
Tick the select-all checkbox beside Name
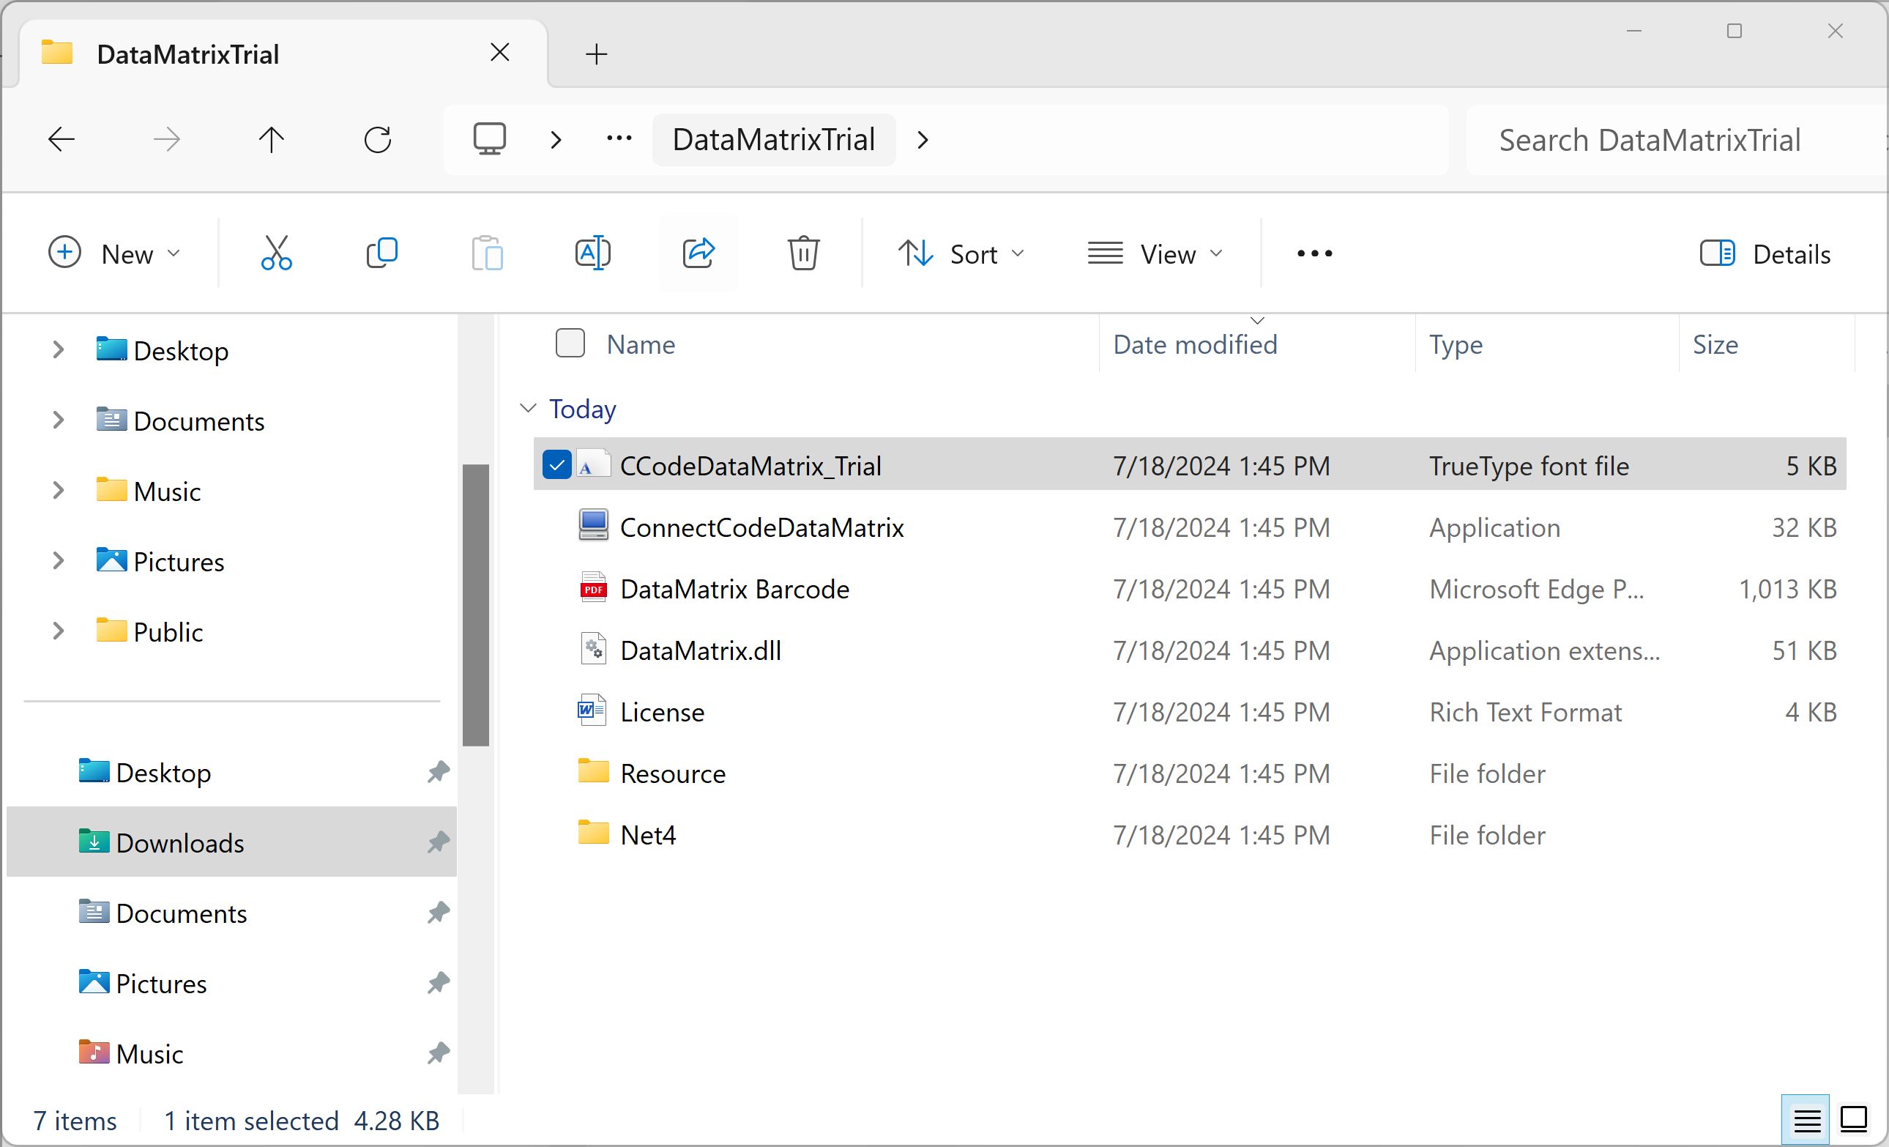[570, 344]
